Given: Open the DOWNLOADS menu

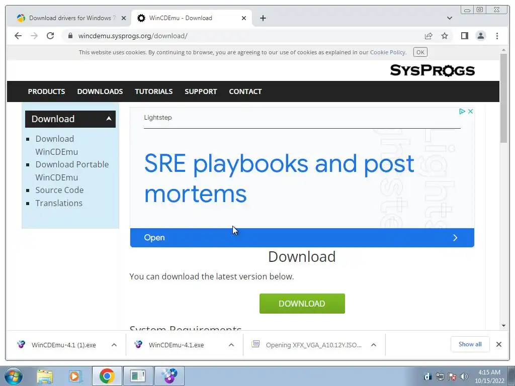Looking at the screenshot, I should pos(100,91).
